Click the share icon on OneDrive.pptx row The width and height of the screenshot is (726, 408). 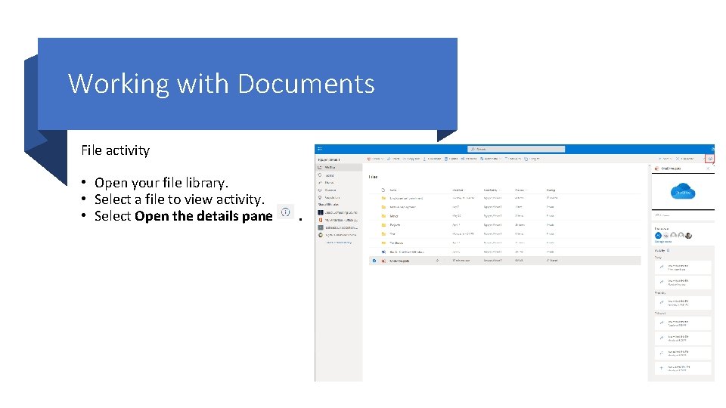coord(437,261)
